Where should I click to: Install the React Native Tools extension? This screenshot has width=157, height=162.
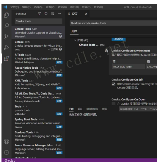pos(59,75)
